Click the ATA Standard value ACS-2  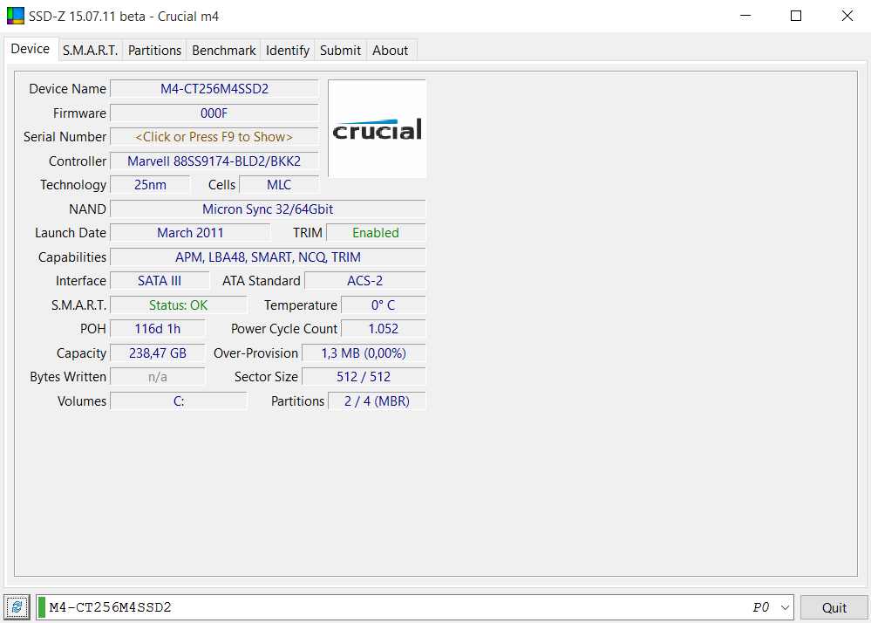[365, 281]
